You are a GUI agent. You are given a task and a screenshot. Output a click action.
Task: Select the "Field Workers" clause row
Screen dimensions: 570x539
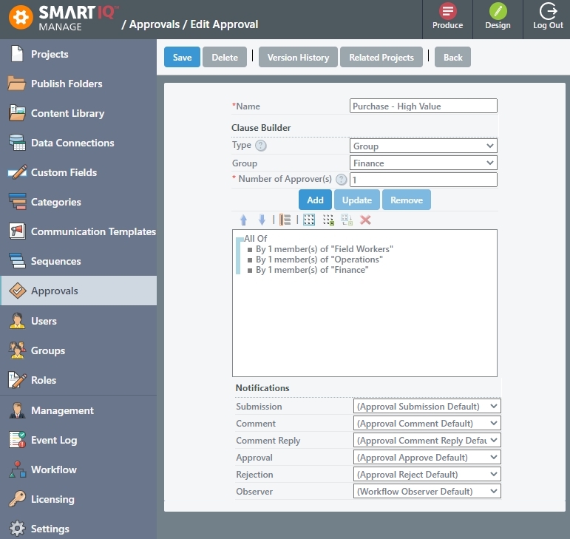(x=325, y=249)
